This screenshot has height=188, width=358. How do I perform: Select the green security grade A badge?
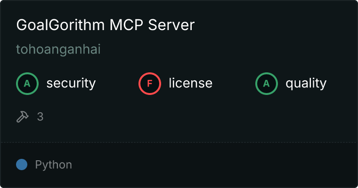point(27,84)
